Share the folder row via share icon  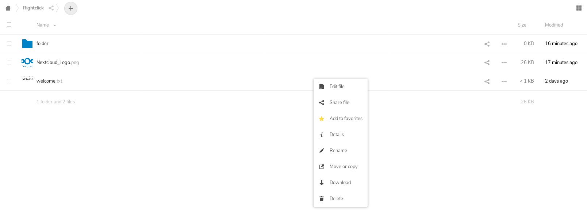point(487,44)
